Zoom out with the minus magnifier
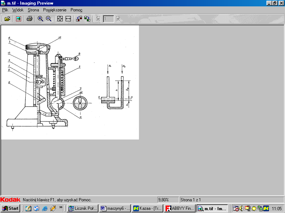The height and width of the screenshot is (213, 285). pos(49,19)
